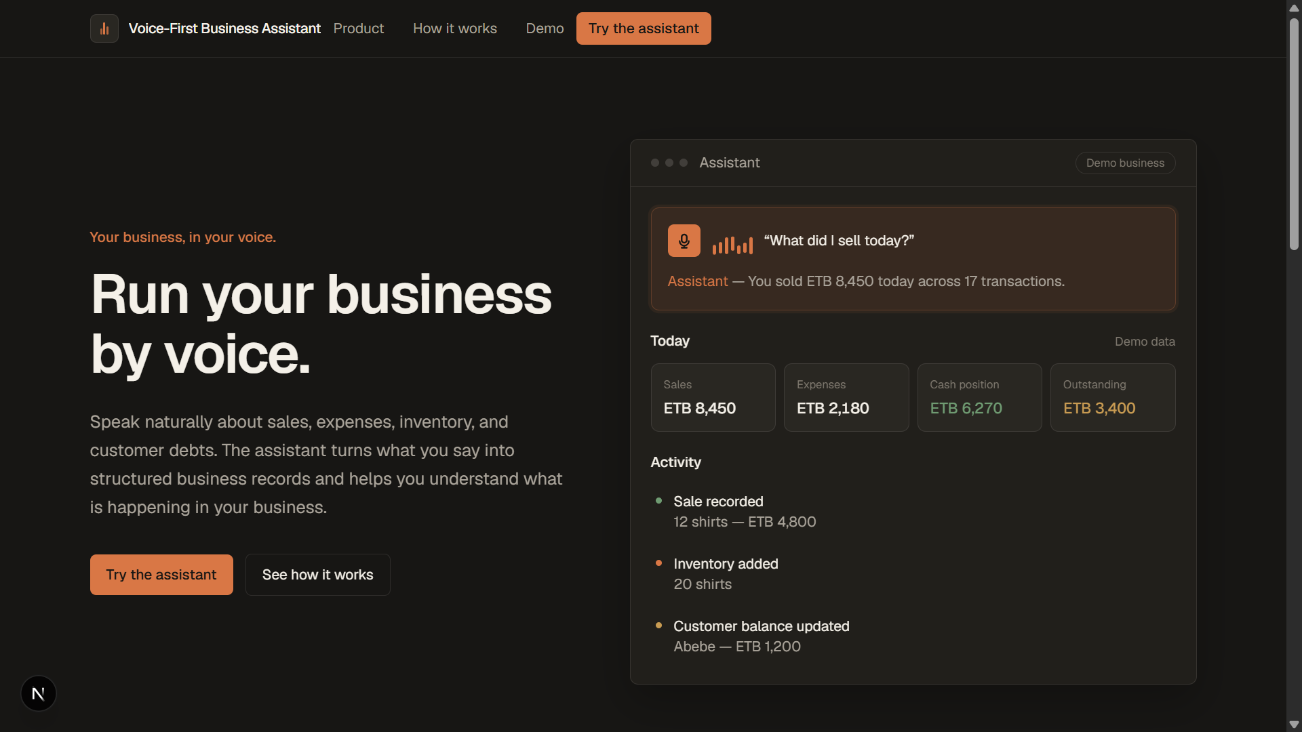Select the Expenses ETB 2,180 card
Screen dimensions: 1302x732
pyautogui.click(x=846, y=398)
